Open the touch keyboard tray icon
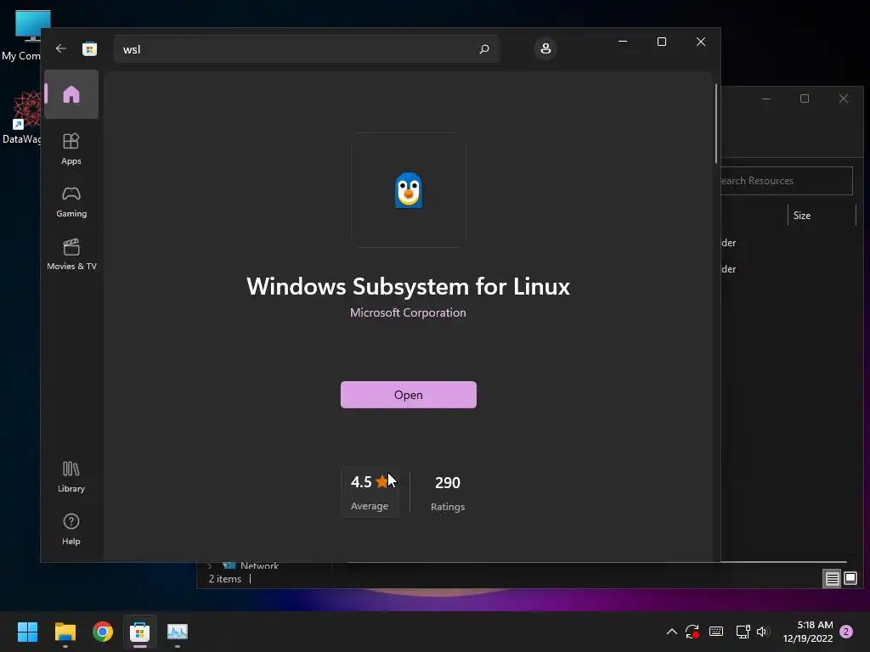Image resolution: width=870 pixels, height=652 pixels. tap(716, 632)
